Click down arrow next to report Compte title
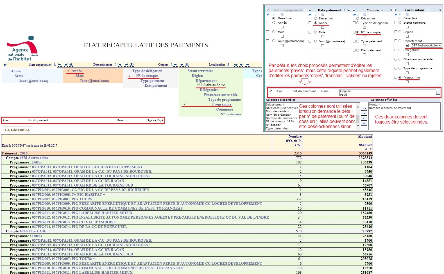 point(171,65)
